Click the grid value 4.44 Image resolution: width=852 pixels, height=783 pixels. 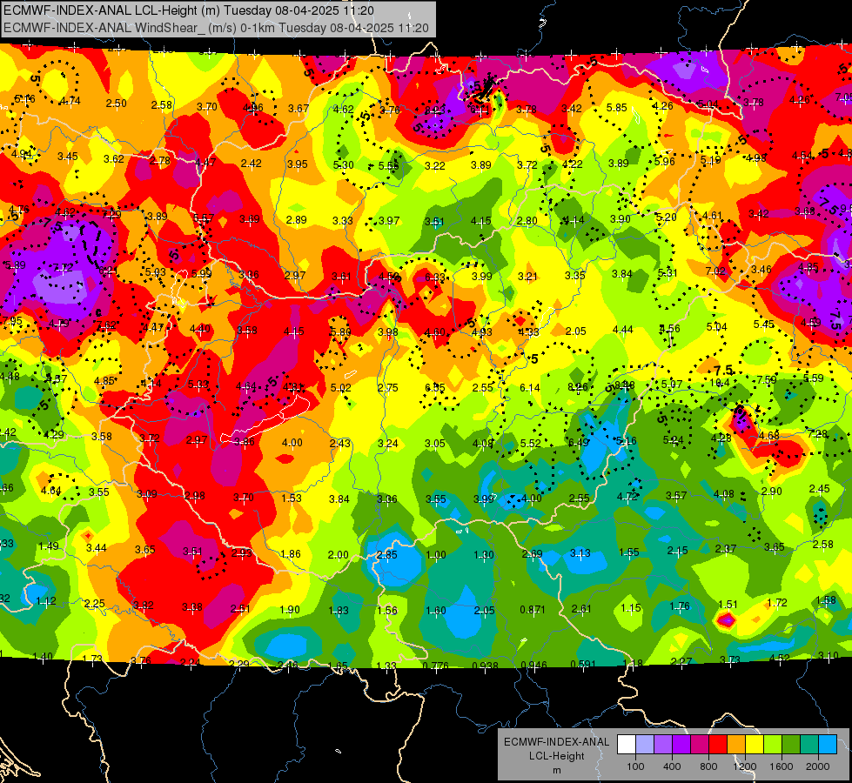tap(623, 329)
